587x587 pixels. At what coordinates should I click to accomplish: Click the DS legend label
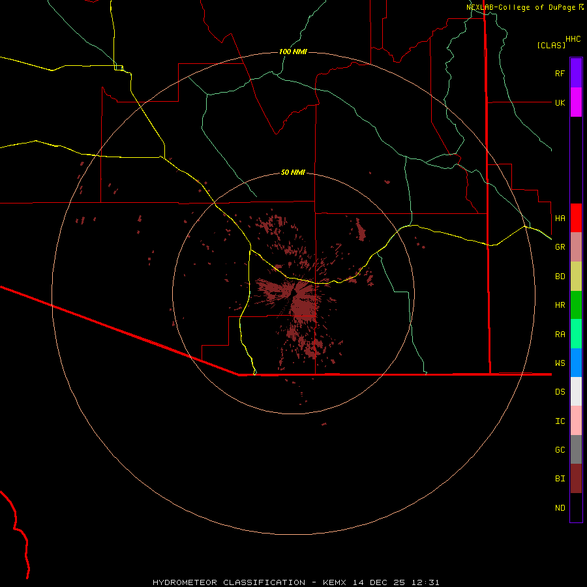pos(560,392)
